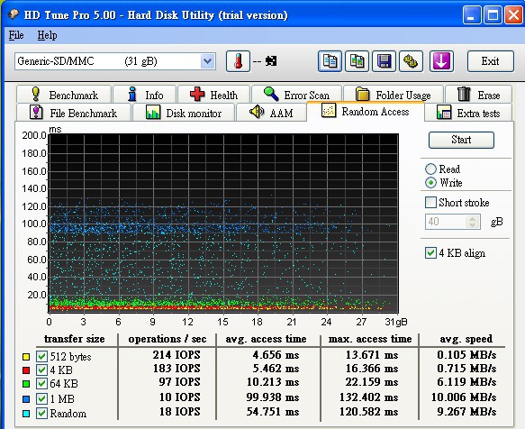Click the temperature thermometer icon
This screenshot has width=525, height=429.
(238, 61)
